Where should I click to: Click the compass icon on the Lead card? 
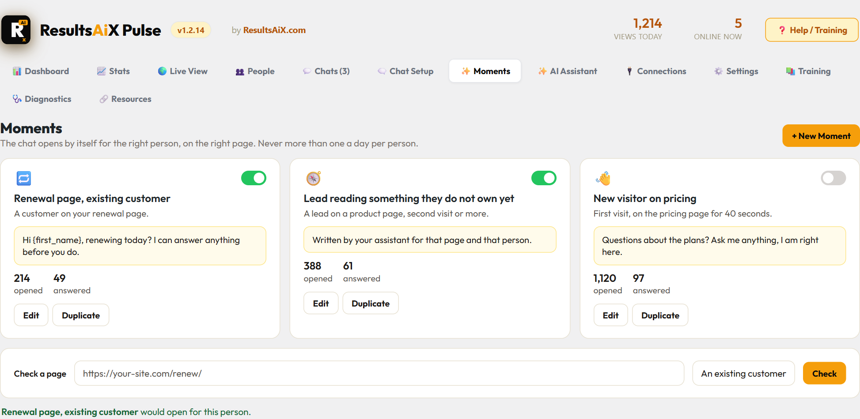pos(314,178)
